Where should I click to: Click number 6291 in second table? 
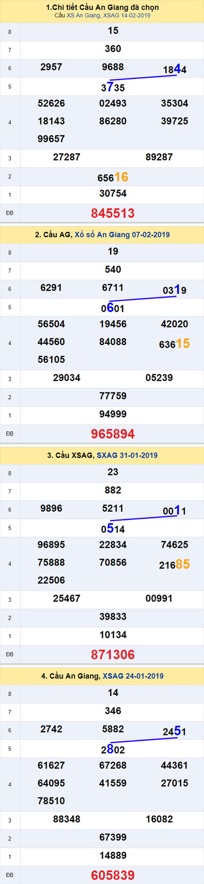pos(51,288)
